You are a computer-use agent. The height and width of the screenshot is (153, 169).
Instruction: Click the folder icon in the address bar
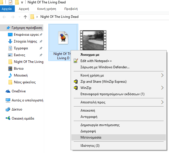tap(32, 17)
